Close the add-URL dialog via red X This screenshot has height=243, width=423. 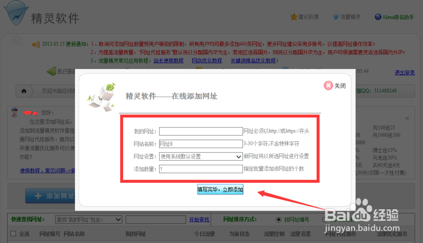click(x=328, y=86)
